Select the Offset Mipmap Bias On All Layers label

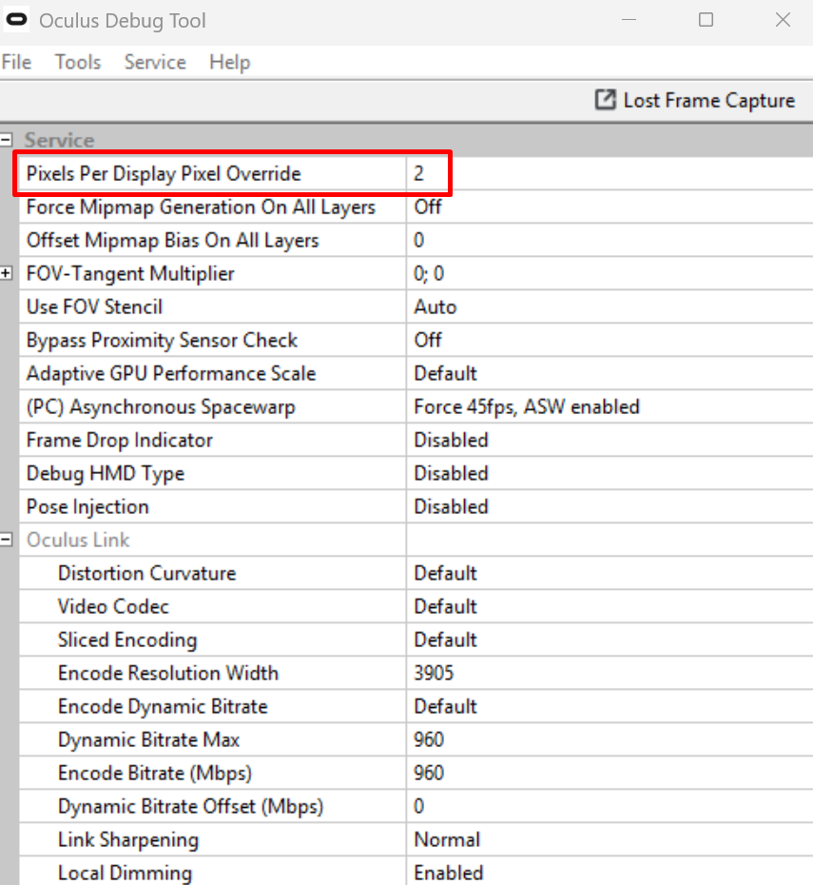point(172,241)
